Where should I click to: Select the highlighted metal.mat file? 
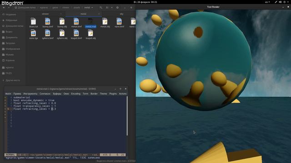[x=90, y=23]
